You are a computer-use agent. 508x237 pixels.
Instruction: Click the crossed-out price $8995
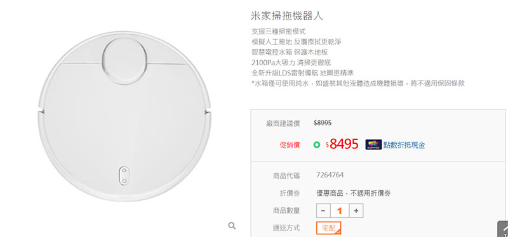coord(323,123)
